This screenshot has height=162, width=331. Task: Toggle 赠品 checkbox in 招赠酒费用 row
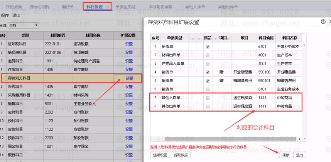click(208, 81)
